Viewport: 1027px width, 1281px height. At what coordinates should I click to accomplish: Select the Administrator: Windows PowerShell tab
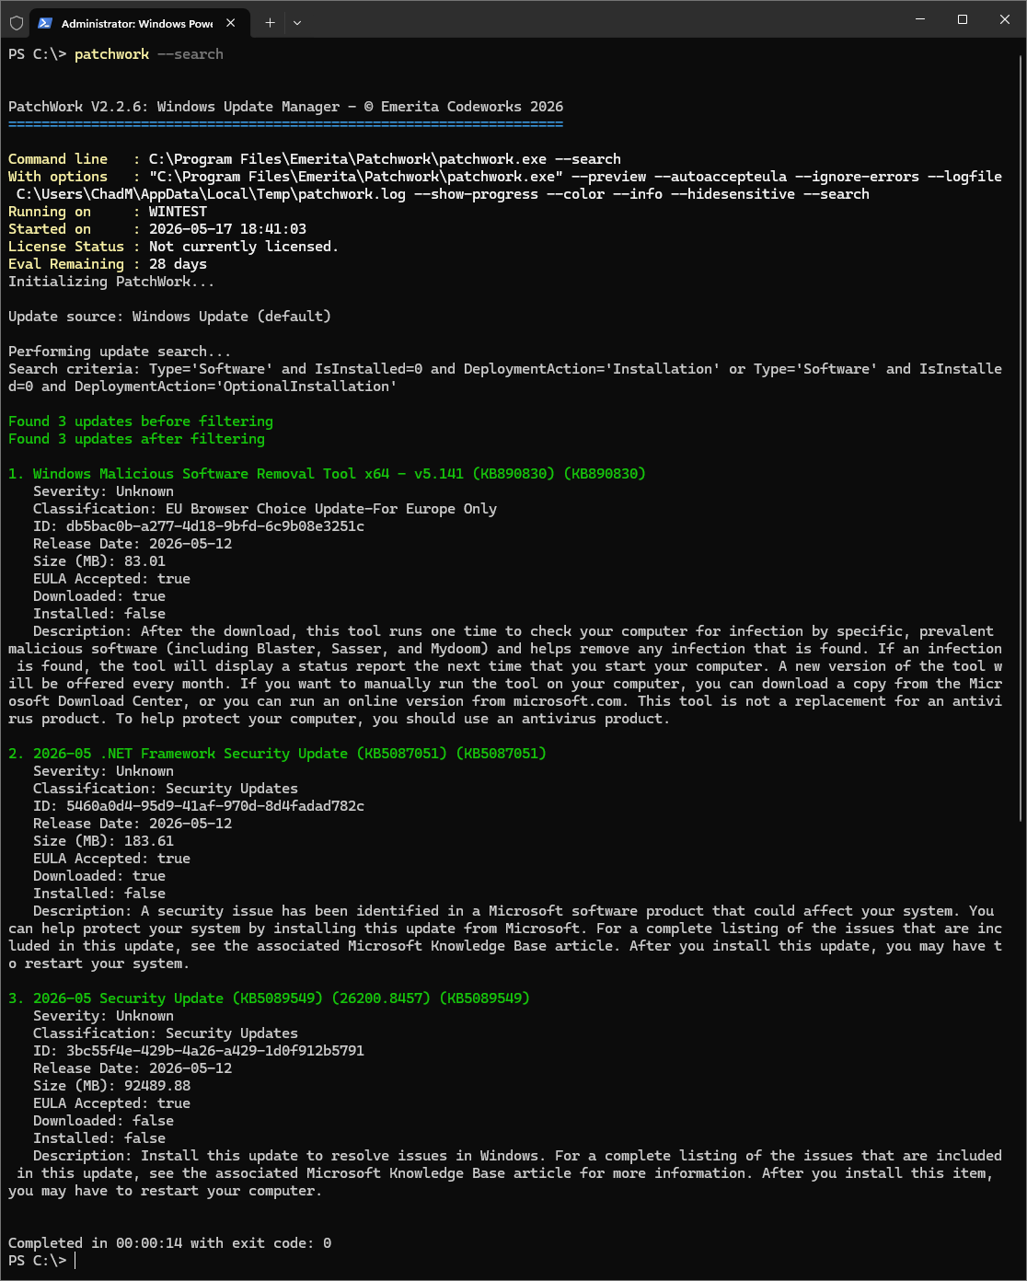(x=138, y=23)
